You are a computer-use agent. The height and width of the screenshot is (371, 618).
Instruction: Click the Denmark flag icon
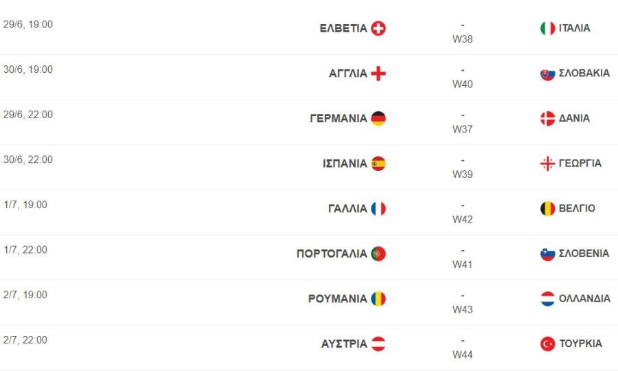(x=547, y=118)
